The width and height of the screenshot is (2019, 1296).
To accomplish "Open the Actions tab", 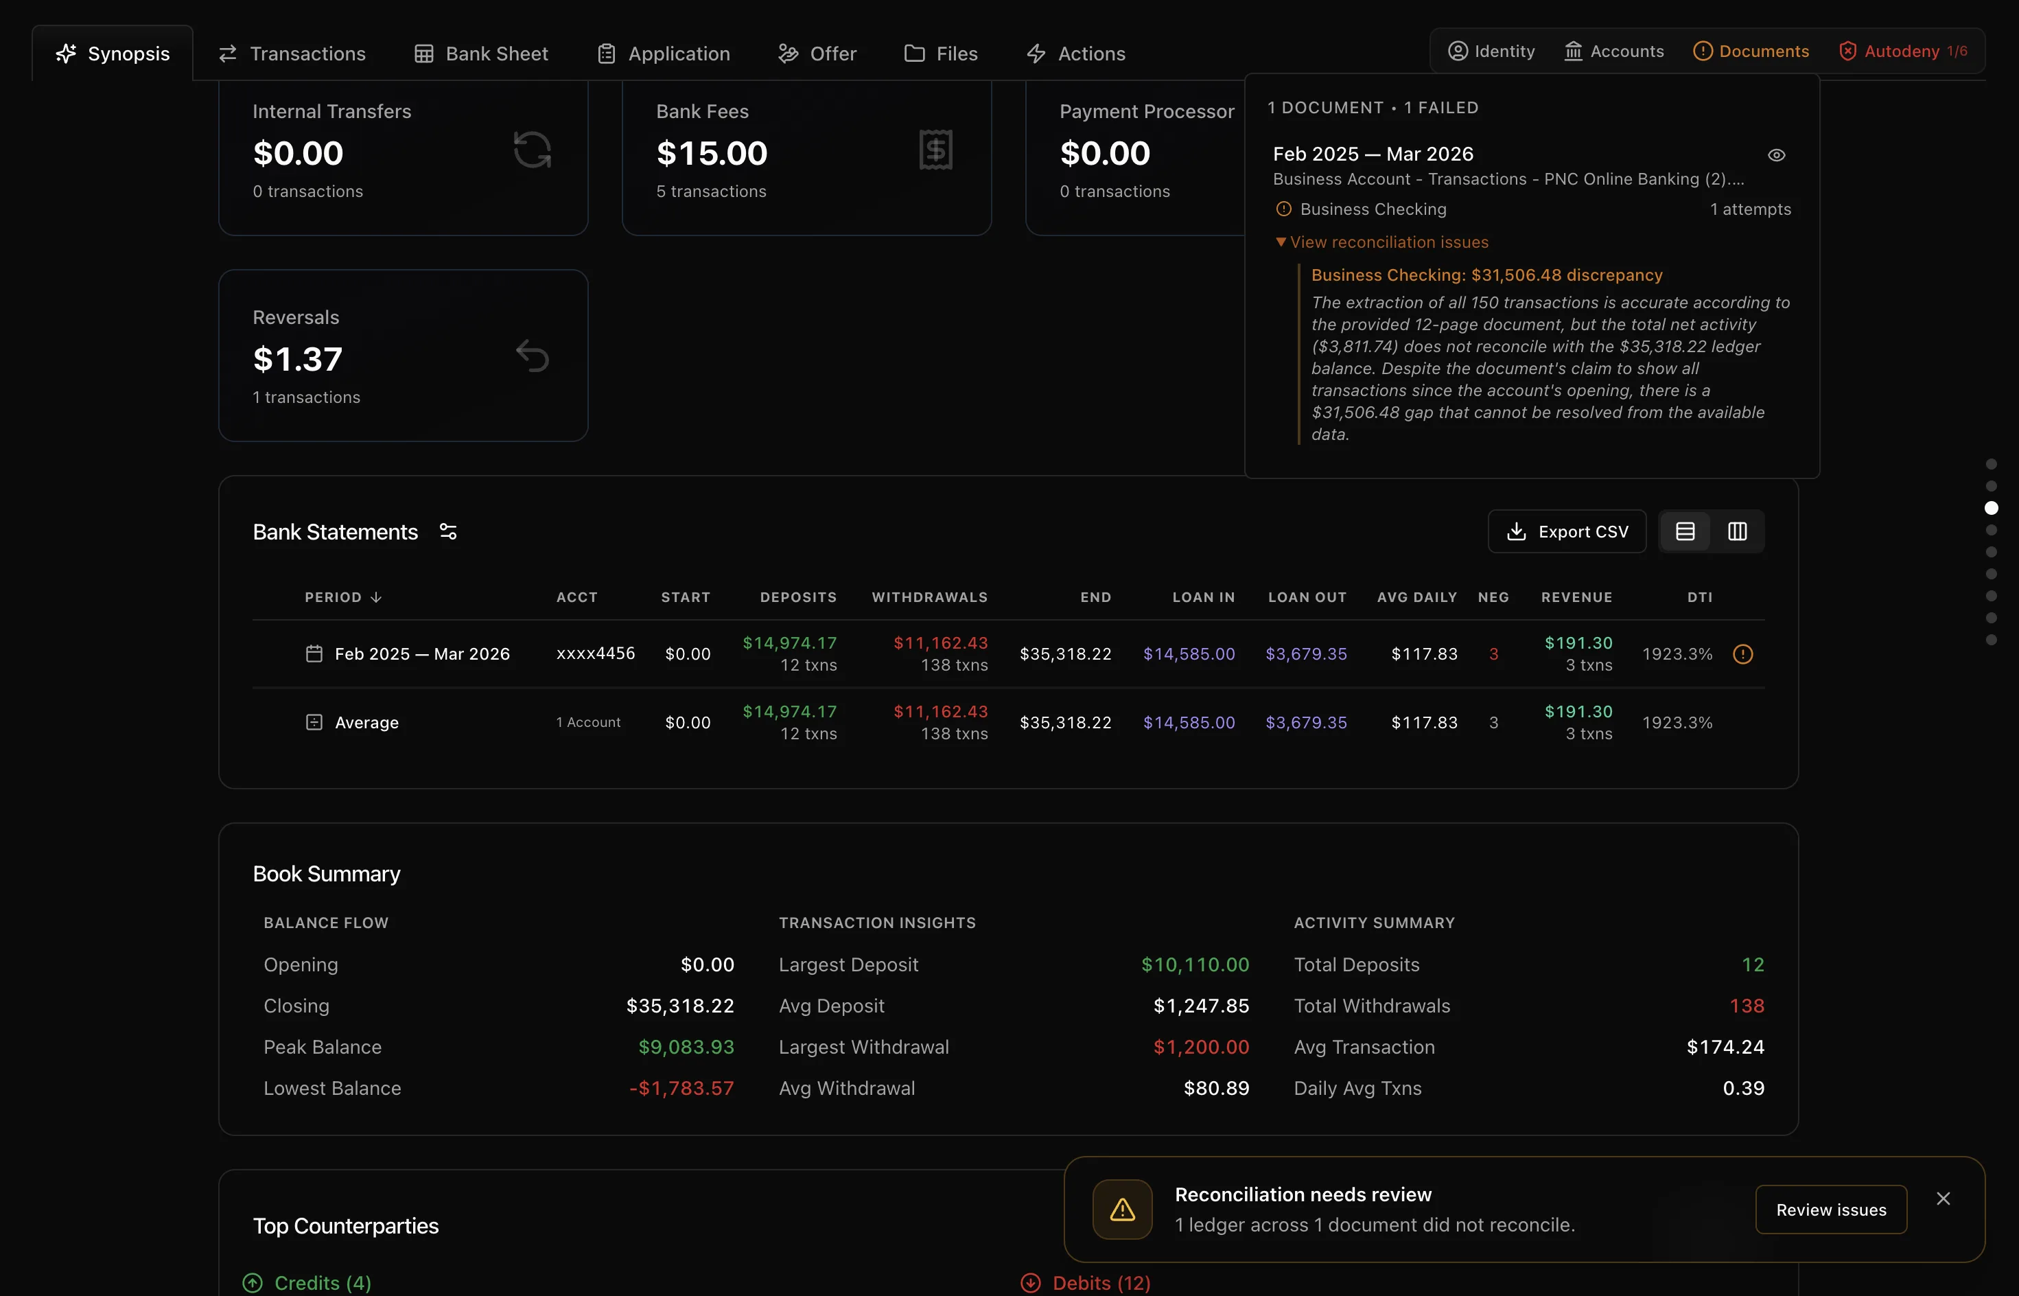I will [1075, 53].
